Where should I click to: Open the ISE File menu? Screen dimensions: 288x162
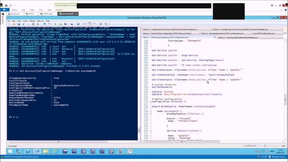(9, 21)
